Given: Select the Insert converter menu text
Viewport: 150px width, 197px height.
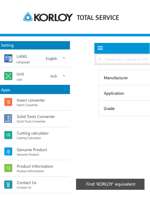Looking at the screenshot, I should pos(31,100).
